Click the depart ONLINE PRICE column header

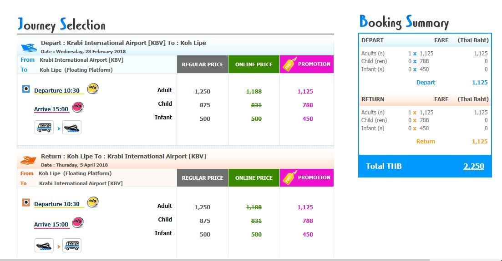tap(254, 64)
